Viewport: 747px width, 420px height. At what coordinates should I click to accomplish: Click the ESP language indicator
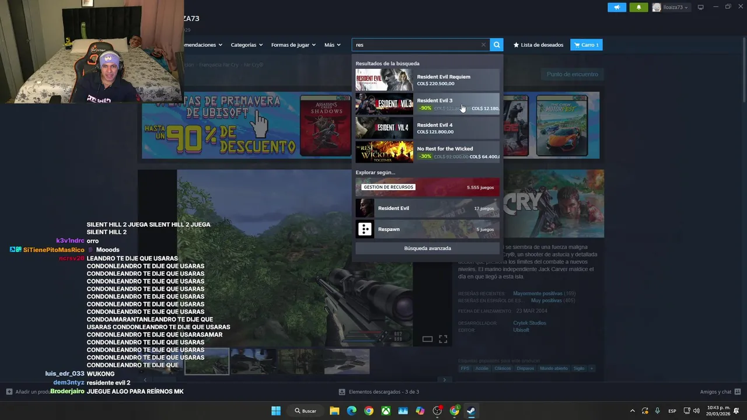tap(672, 411)
